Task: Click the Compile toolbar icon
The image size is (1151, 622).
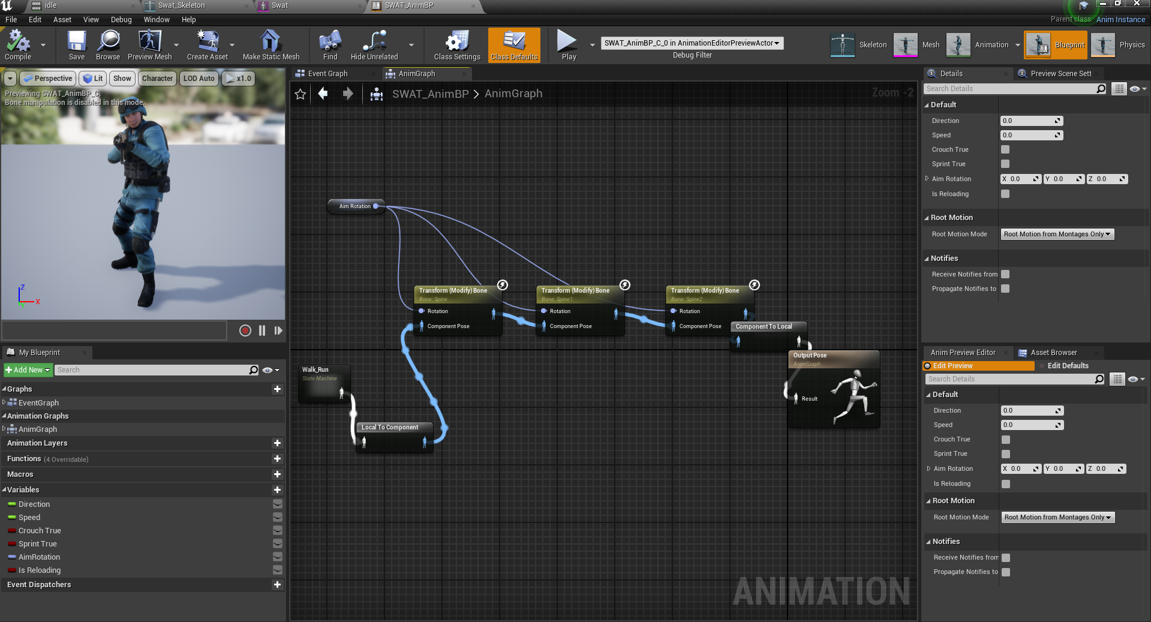Action: 18,45
